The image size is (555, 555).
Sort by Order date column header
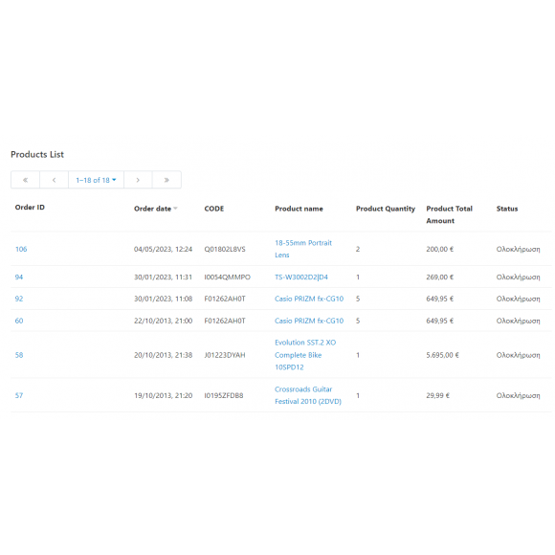point(156,209)
